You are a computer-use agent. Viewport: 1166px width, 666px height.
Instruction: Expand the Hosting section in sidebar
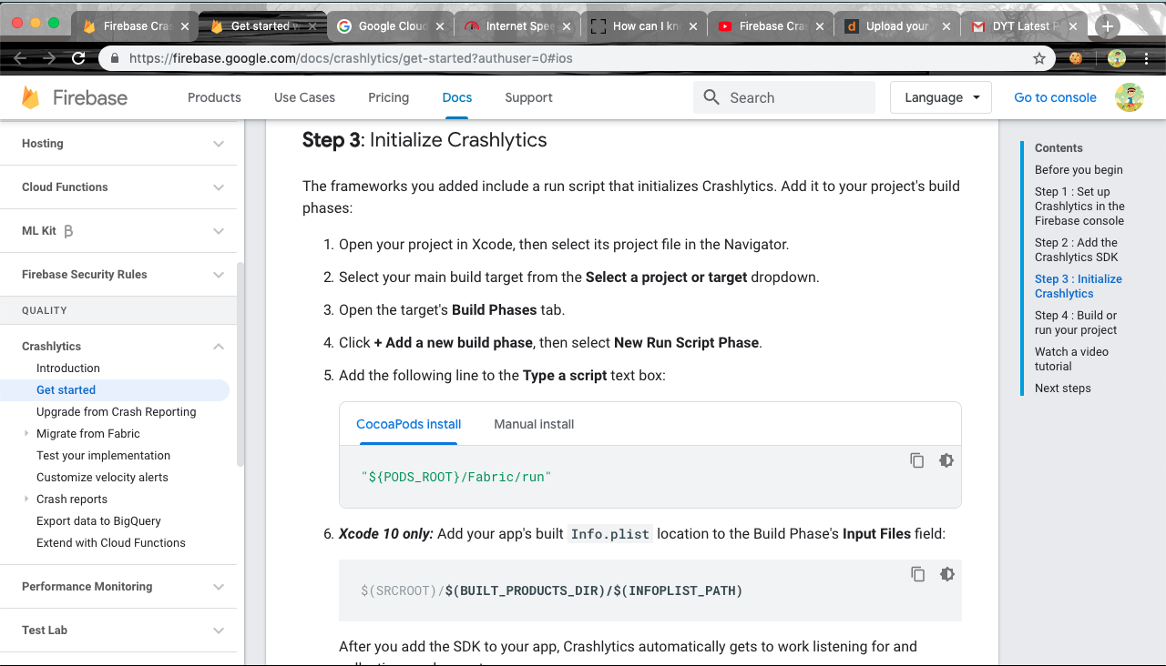pos(218,144)
